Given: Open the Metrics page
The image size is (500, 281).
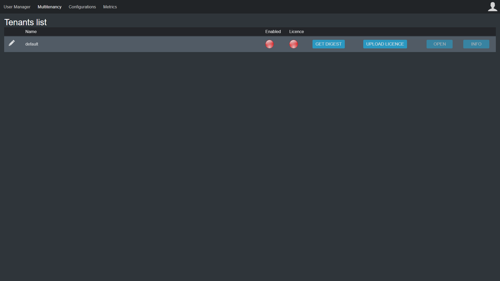Looking at the screenshot, I should 110,7.
